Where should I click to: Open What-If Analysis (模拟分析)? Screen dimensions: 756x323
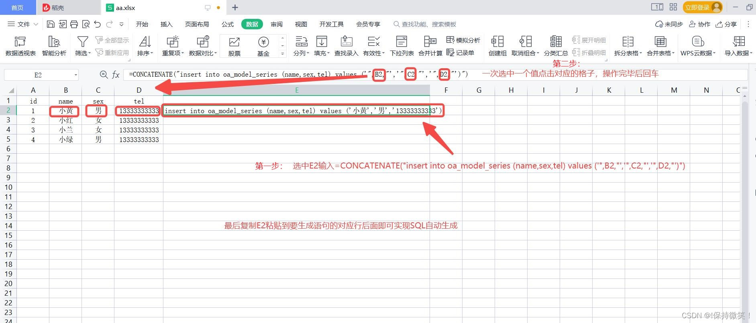pos(463,40)
